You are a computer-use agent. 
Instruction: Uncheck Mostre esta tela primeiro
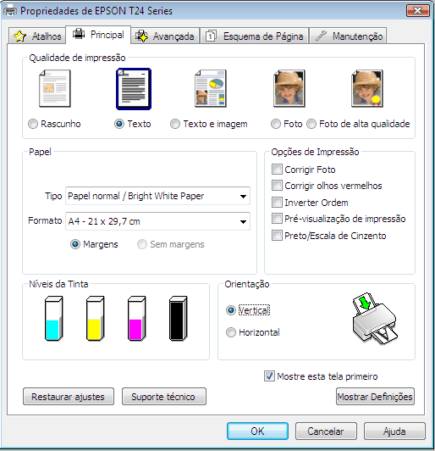[269, 376]
